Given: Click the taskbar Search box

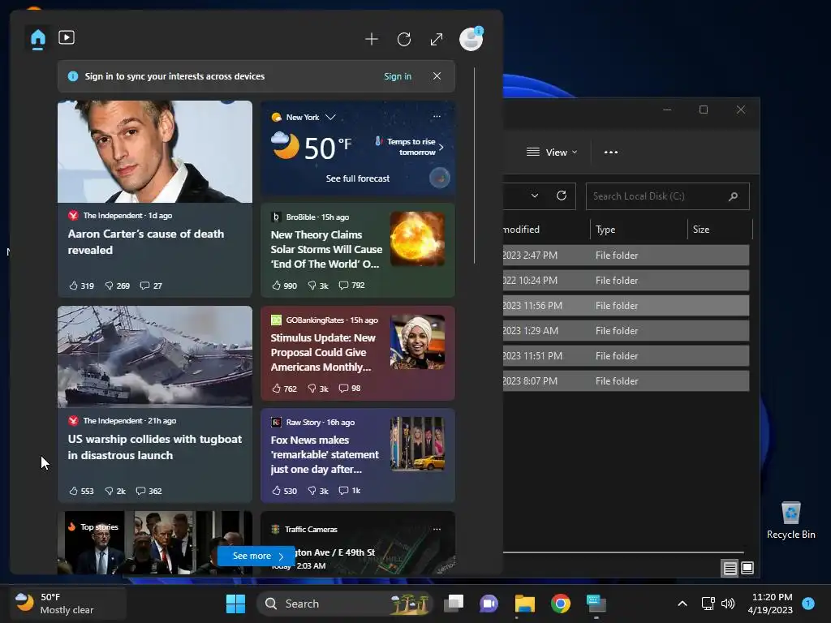Looking at the screenshot, I should click(344, 604).
